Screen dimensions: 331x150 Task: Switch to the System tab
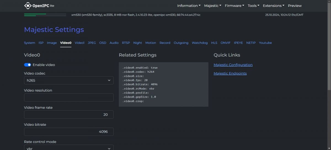pos(30,43)
